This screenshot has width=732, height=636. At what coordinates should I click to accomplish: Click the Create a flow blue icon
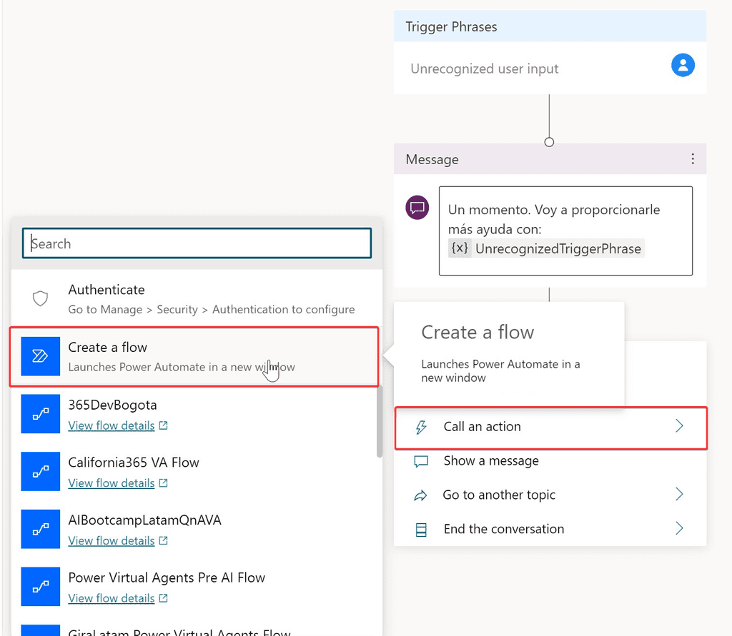40,356
